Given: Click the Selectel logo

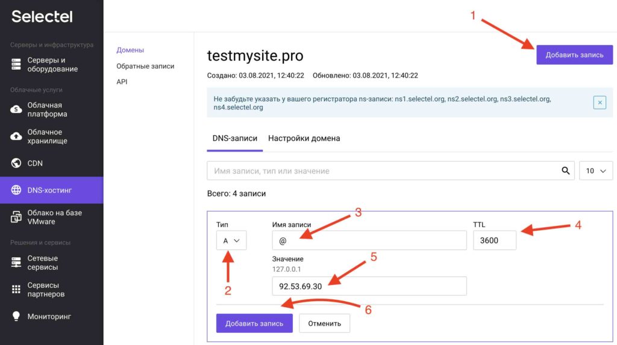Looking at the screenshot, I should point(42,16).
